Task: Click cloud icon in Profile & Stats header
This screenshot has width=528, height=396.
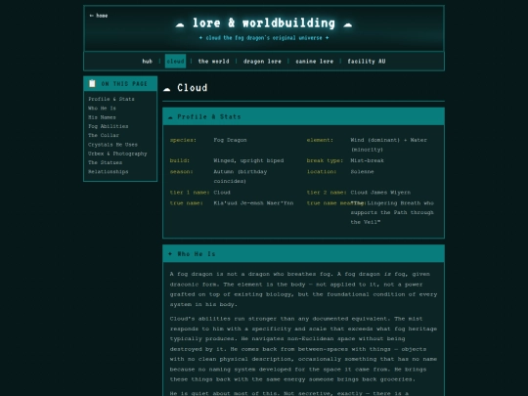Action: click(170, 117)
